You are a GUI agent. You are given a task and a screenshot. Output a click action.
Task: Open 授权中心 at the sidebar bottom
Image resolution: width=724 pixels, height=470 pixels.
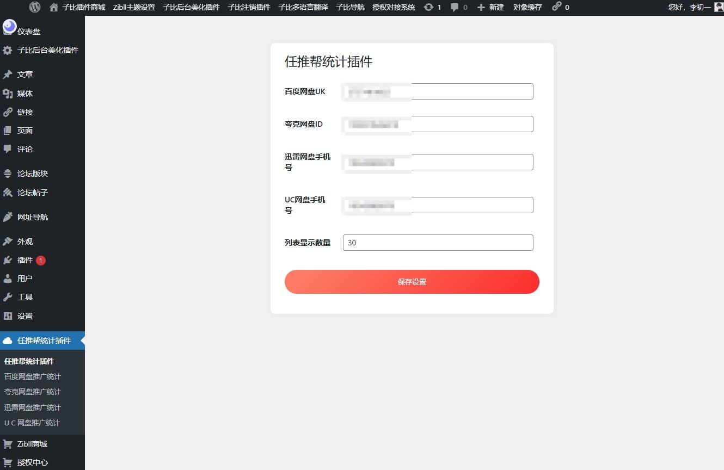tap(32, 462)
